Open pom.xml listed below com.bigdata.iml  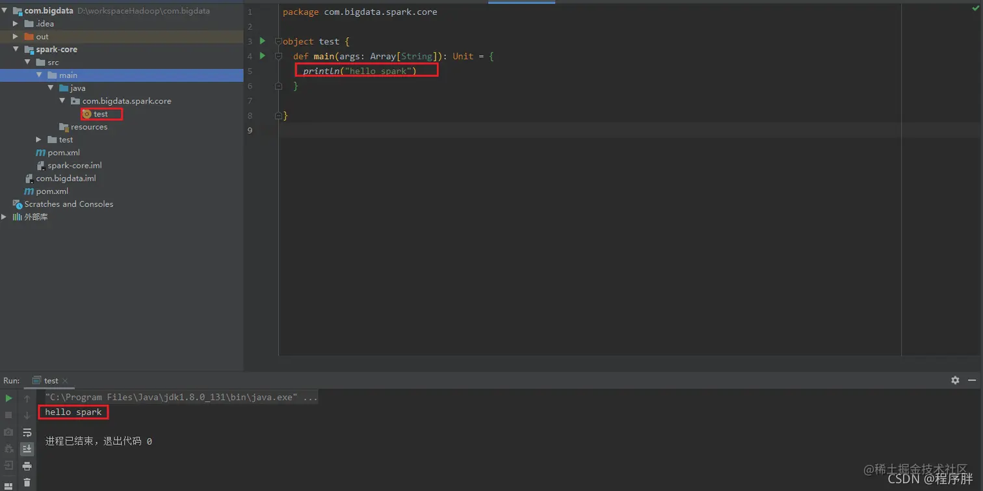pos(46,191)
